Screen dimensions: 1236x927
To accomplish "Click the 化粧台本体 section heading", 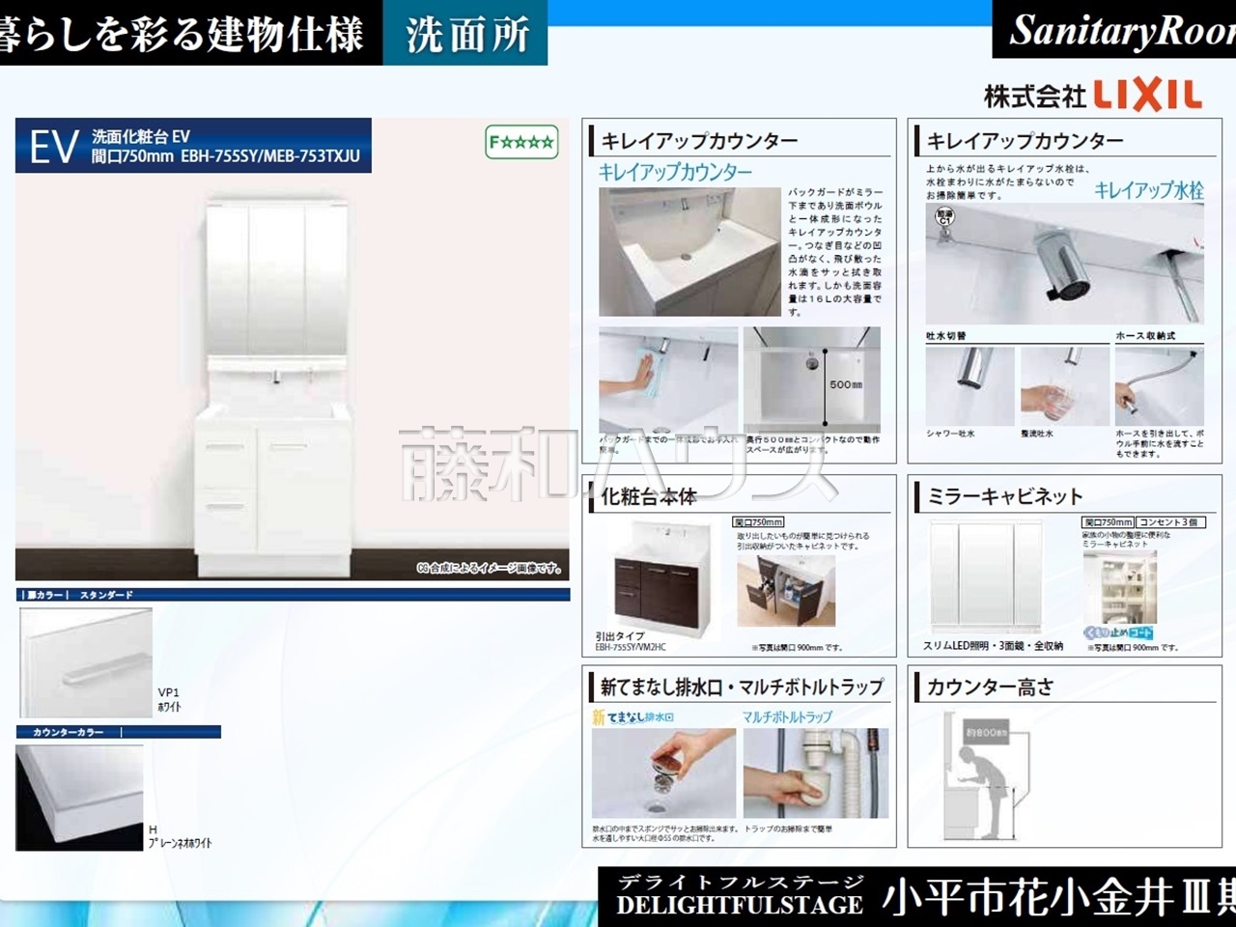I will click(x=648, y=496).
